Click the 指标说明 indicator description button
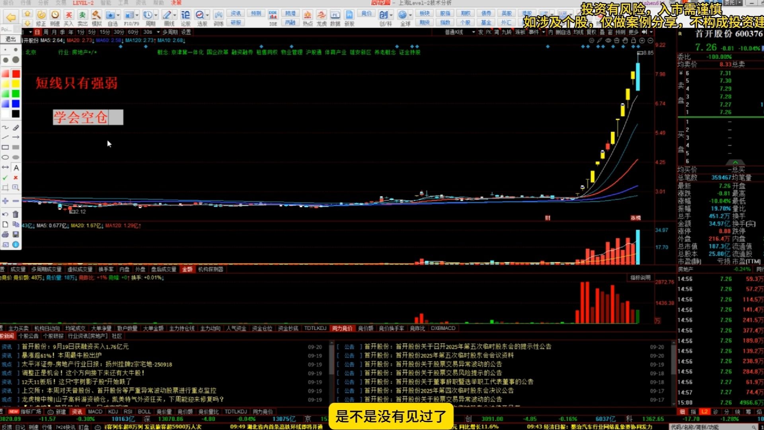This screenshot has width=764, height=430. (x=640, y=278)
